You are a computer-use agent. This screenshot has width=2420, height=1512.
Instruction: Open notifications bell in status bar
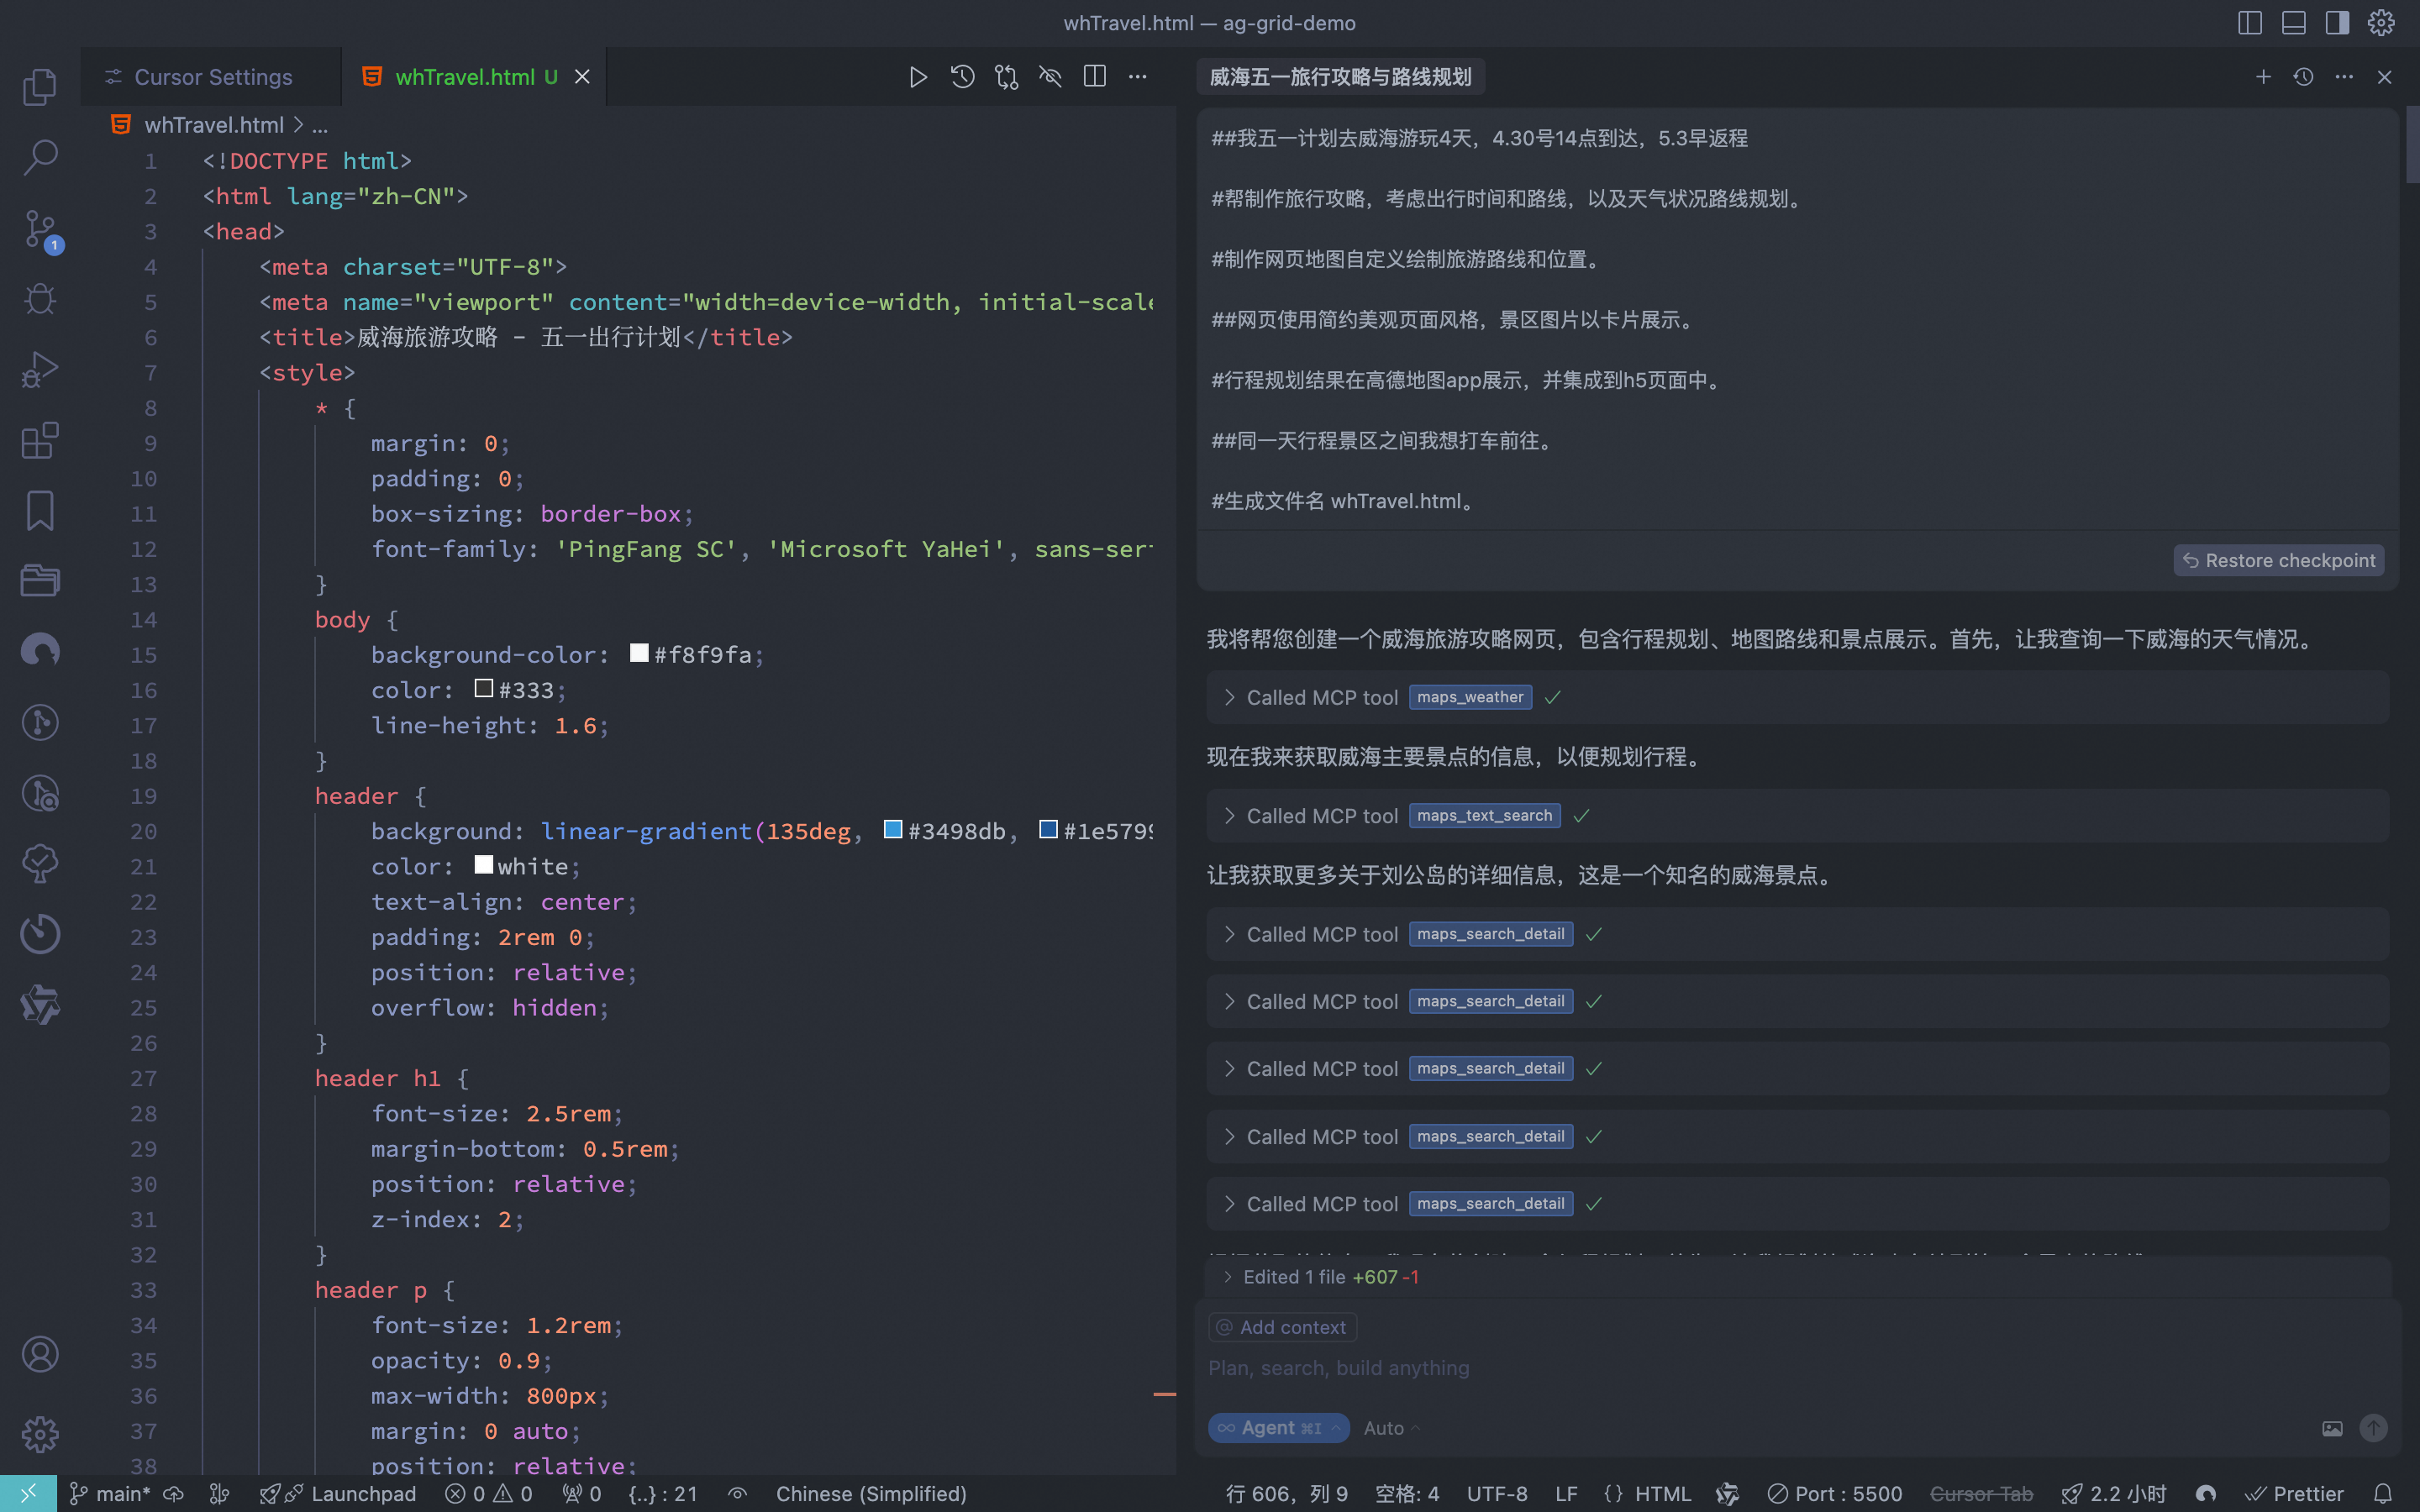(2383, 1494)
